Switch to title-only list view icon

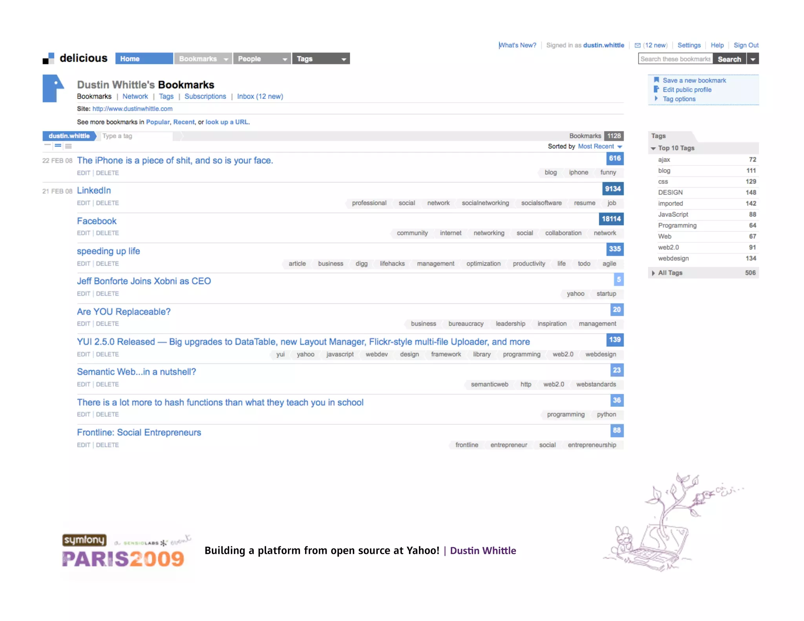(48, 146)
